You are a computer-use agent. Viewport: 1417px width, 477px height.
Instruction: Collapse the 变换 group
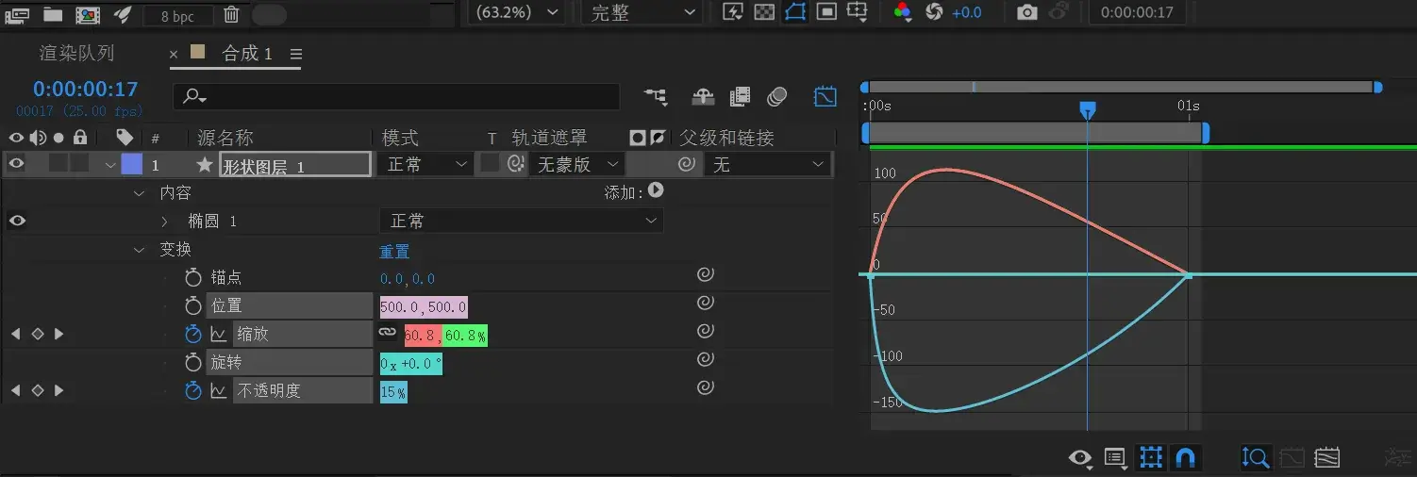(x=140, y=250)
